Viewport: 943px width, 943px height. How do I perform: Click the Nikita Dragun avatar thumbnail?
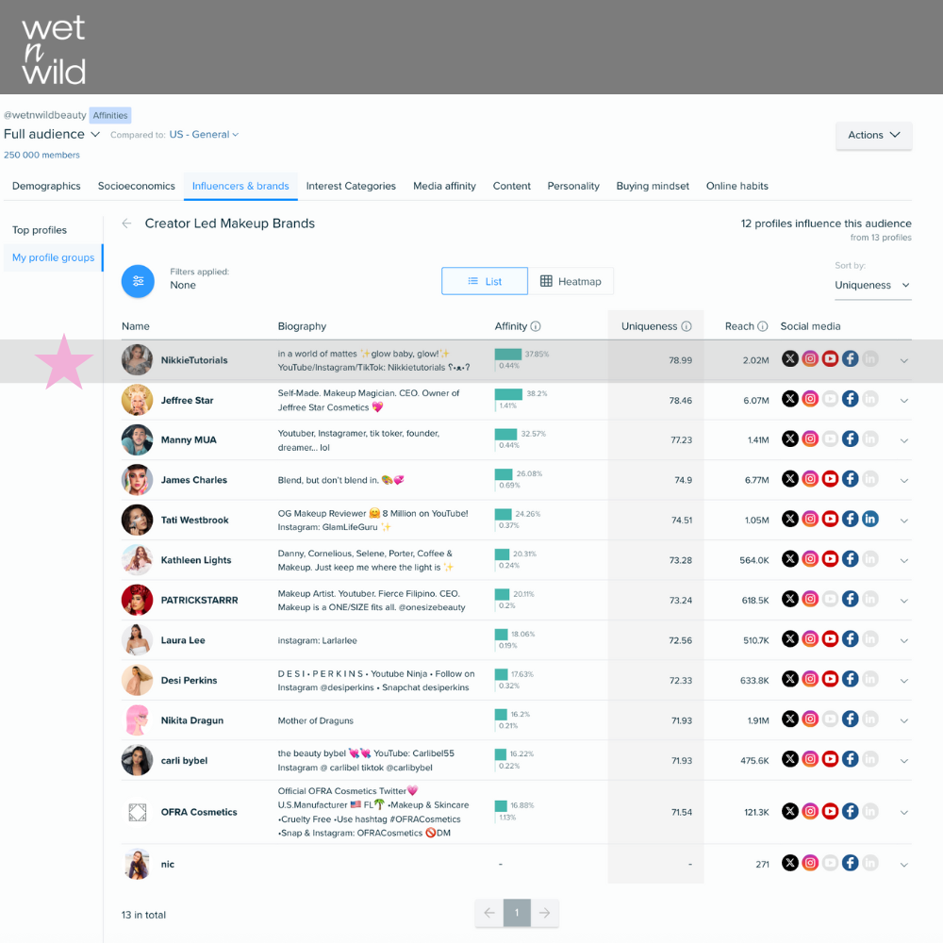[x=137, y=720]
